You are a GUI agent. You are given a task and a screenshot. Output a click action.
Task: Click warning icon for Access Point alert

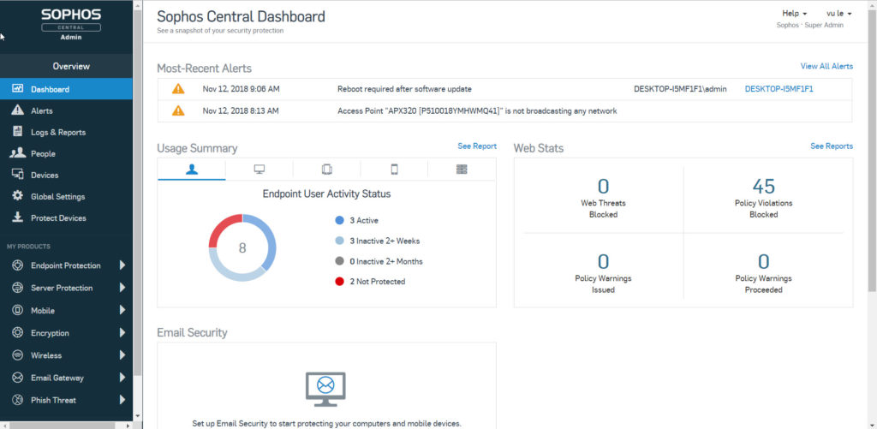pos(178,110)
